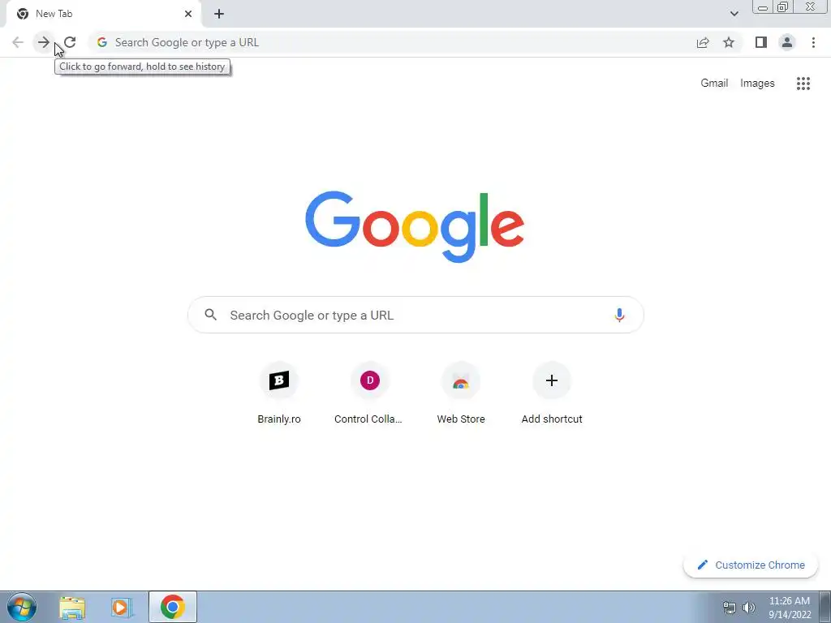The width and height of the screenshot is (831, 623).
Task: Click the forward navigation arrow
Action: click(x=44, y=42)
